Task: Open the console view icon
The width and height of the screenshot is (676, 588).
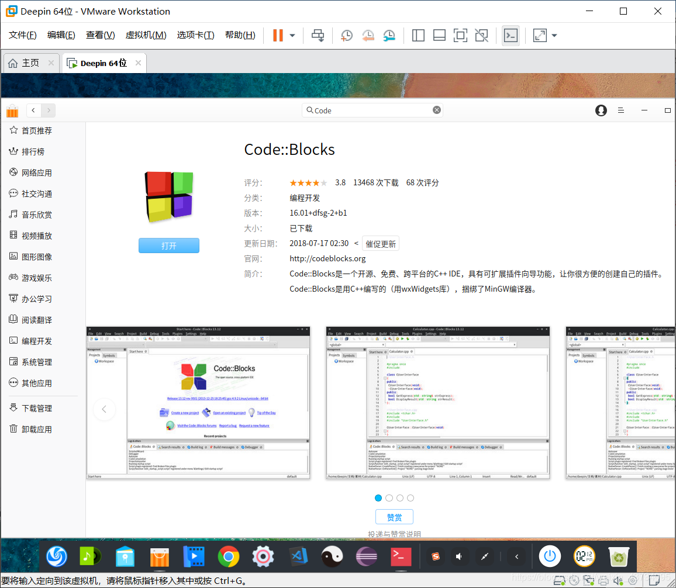Action: click(511, 35)
